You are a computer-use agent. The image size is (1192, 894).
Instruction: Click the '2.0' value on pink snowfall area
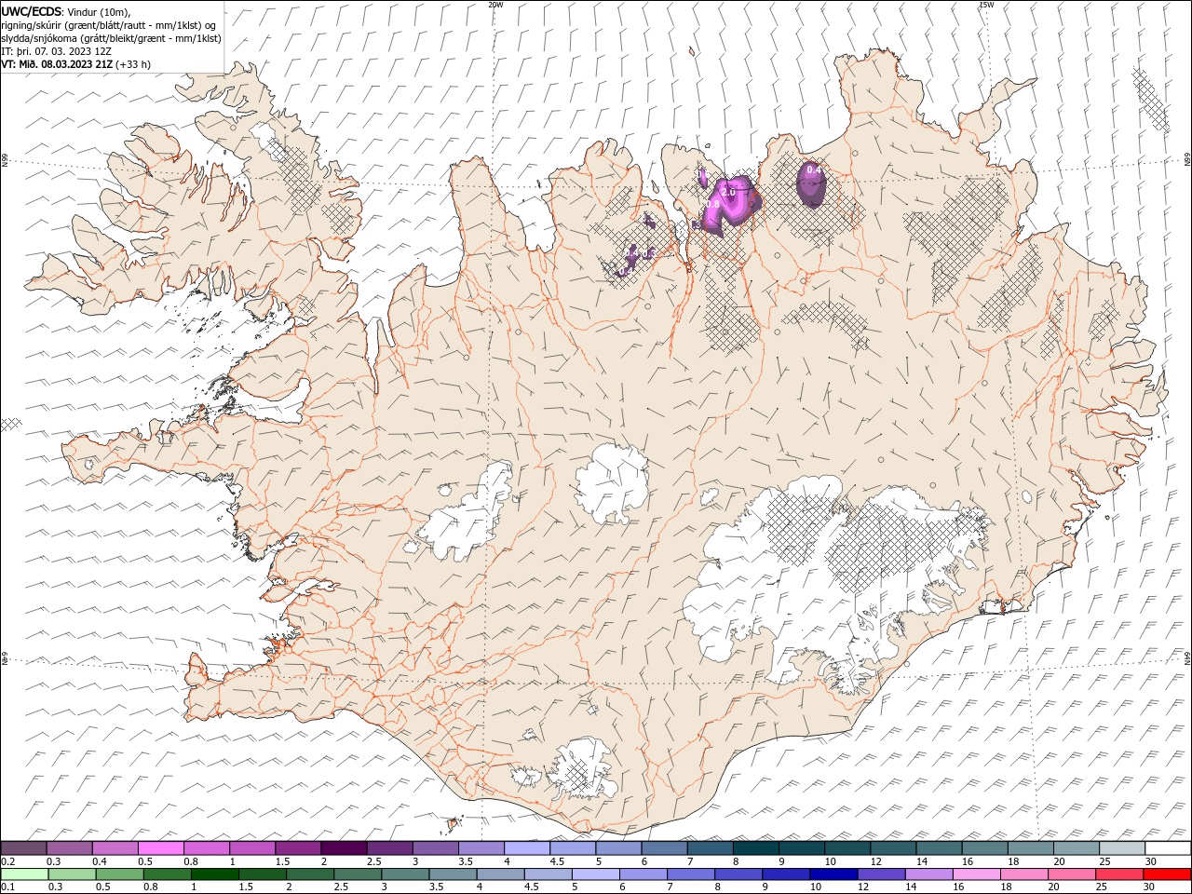coord(728,191)
